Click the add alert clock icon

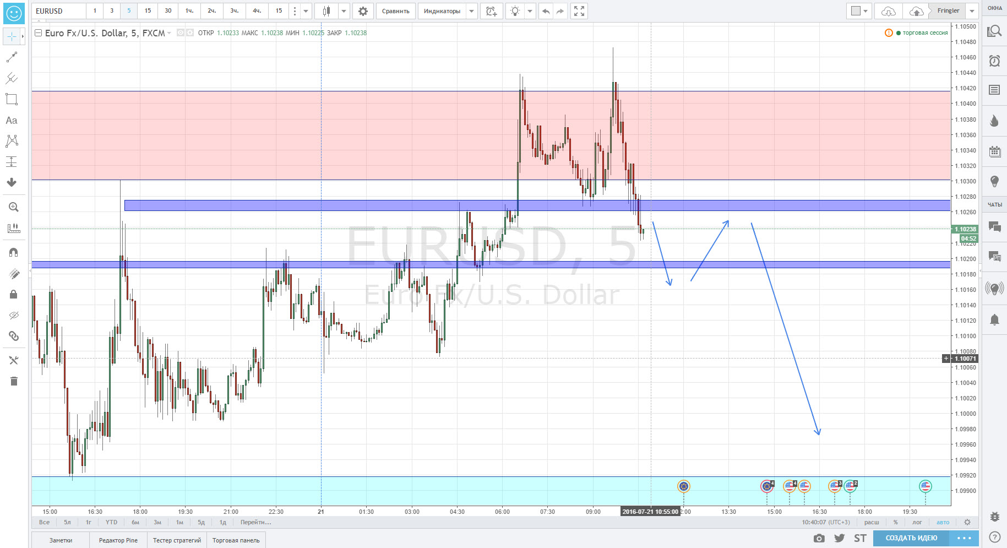click(491, 11)
